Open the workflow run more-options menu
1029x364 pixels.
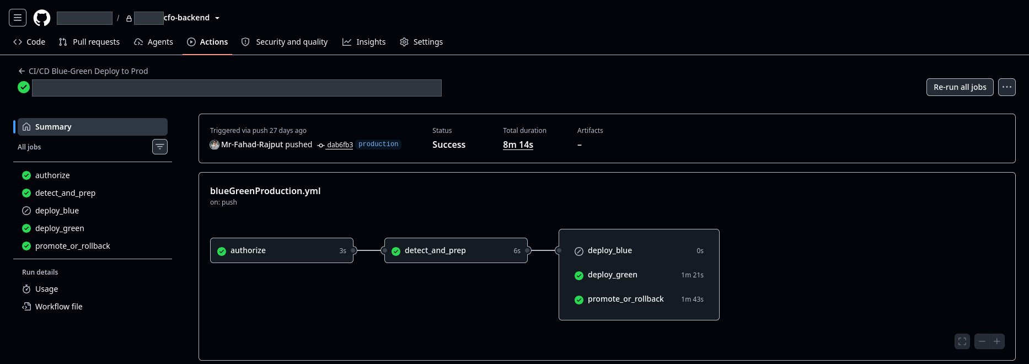(x=1007, y=87)
